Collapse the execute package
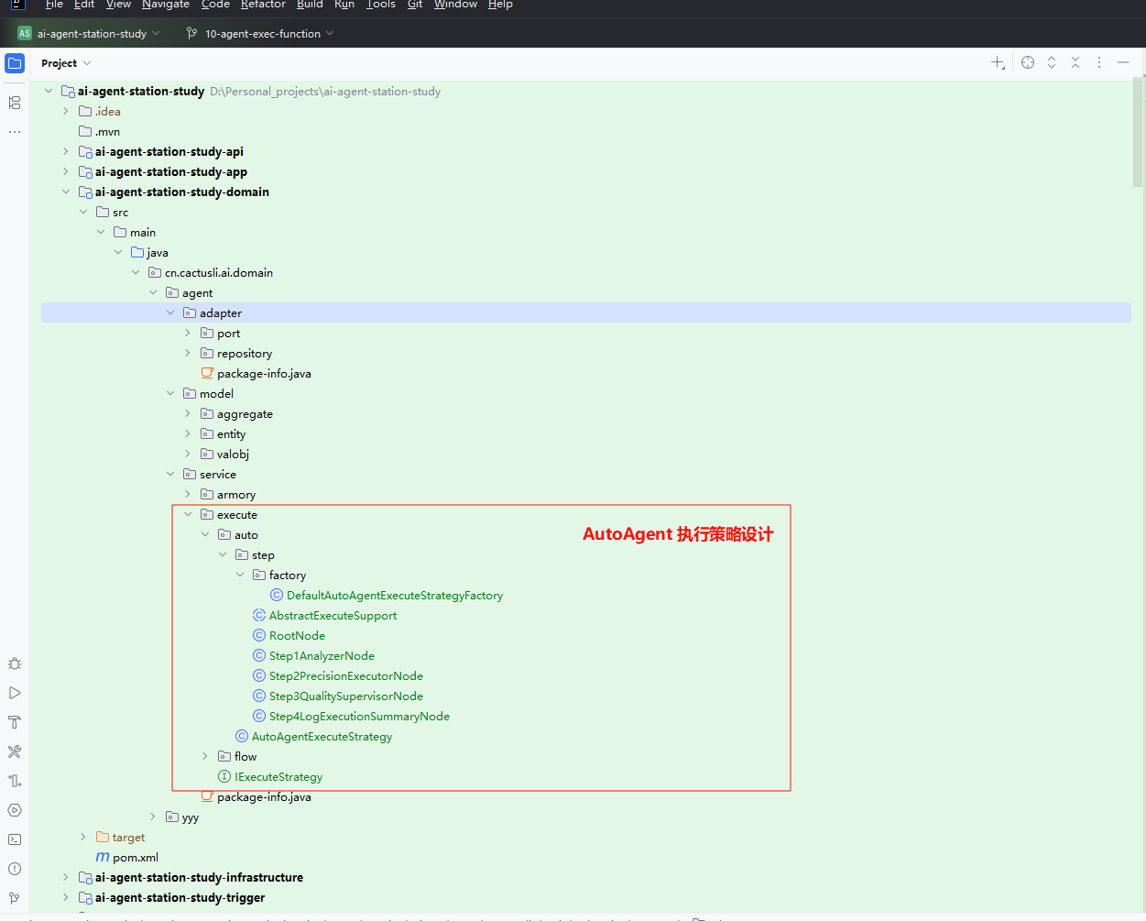Viewport: 1146px width, 921px height. [x=188, y=515]
